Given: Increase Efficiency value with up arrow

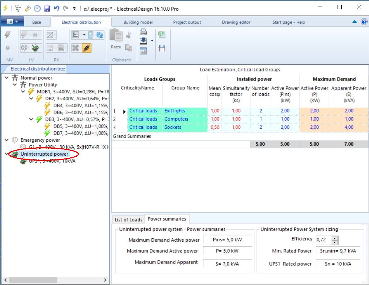Looking at the screenshot, I should tap(335, 238).
